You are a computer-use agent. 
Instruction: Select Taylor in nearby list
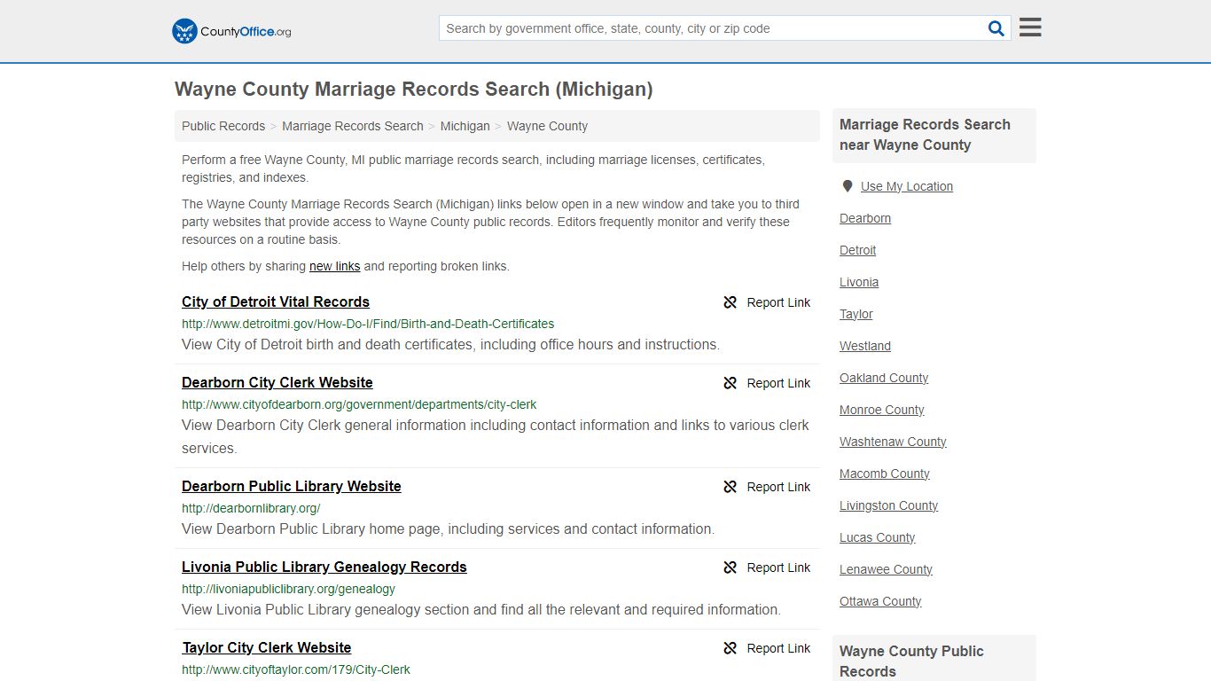(x=856, y=314)
